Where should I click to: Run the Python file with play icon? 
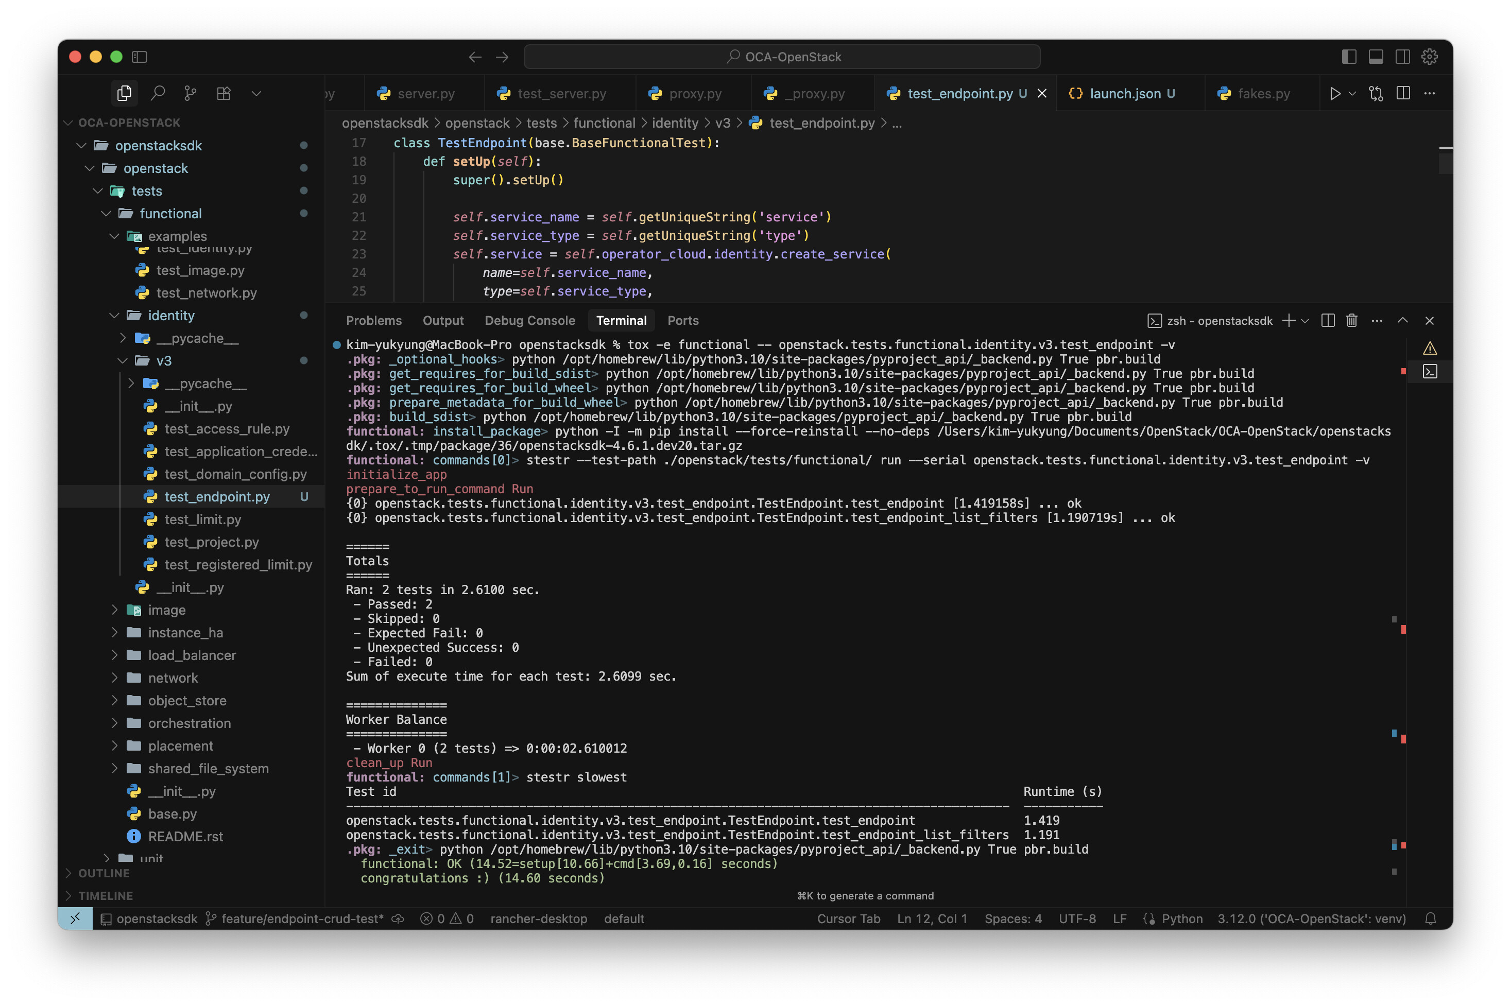click(x=1335, y=94)
